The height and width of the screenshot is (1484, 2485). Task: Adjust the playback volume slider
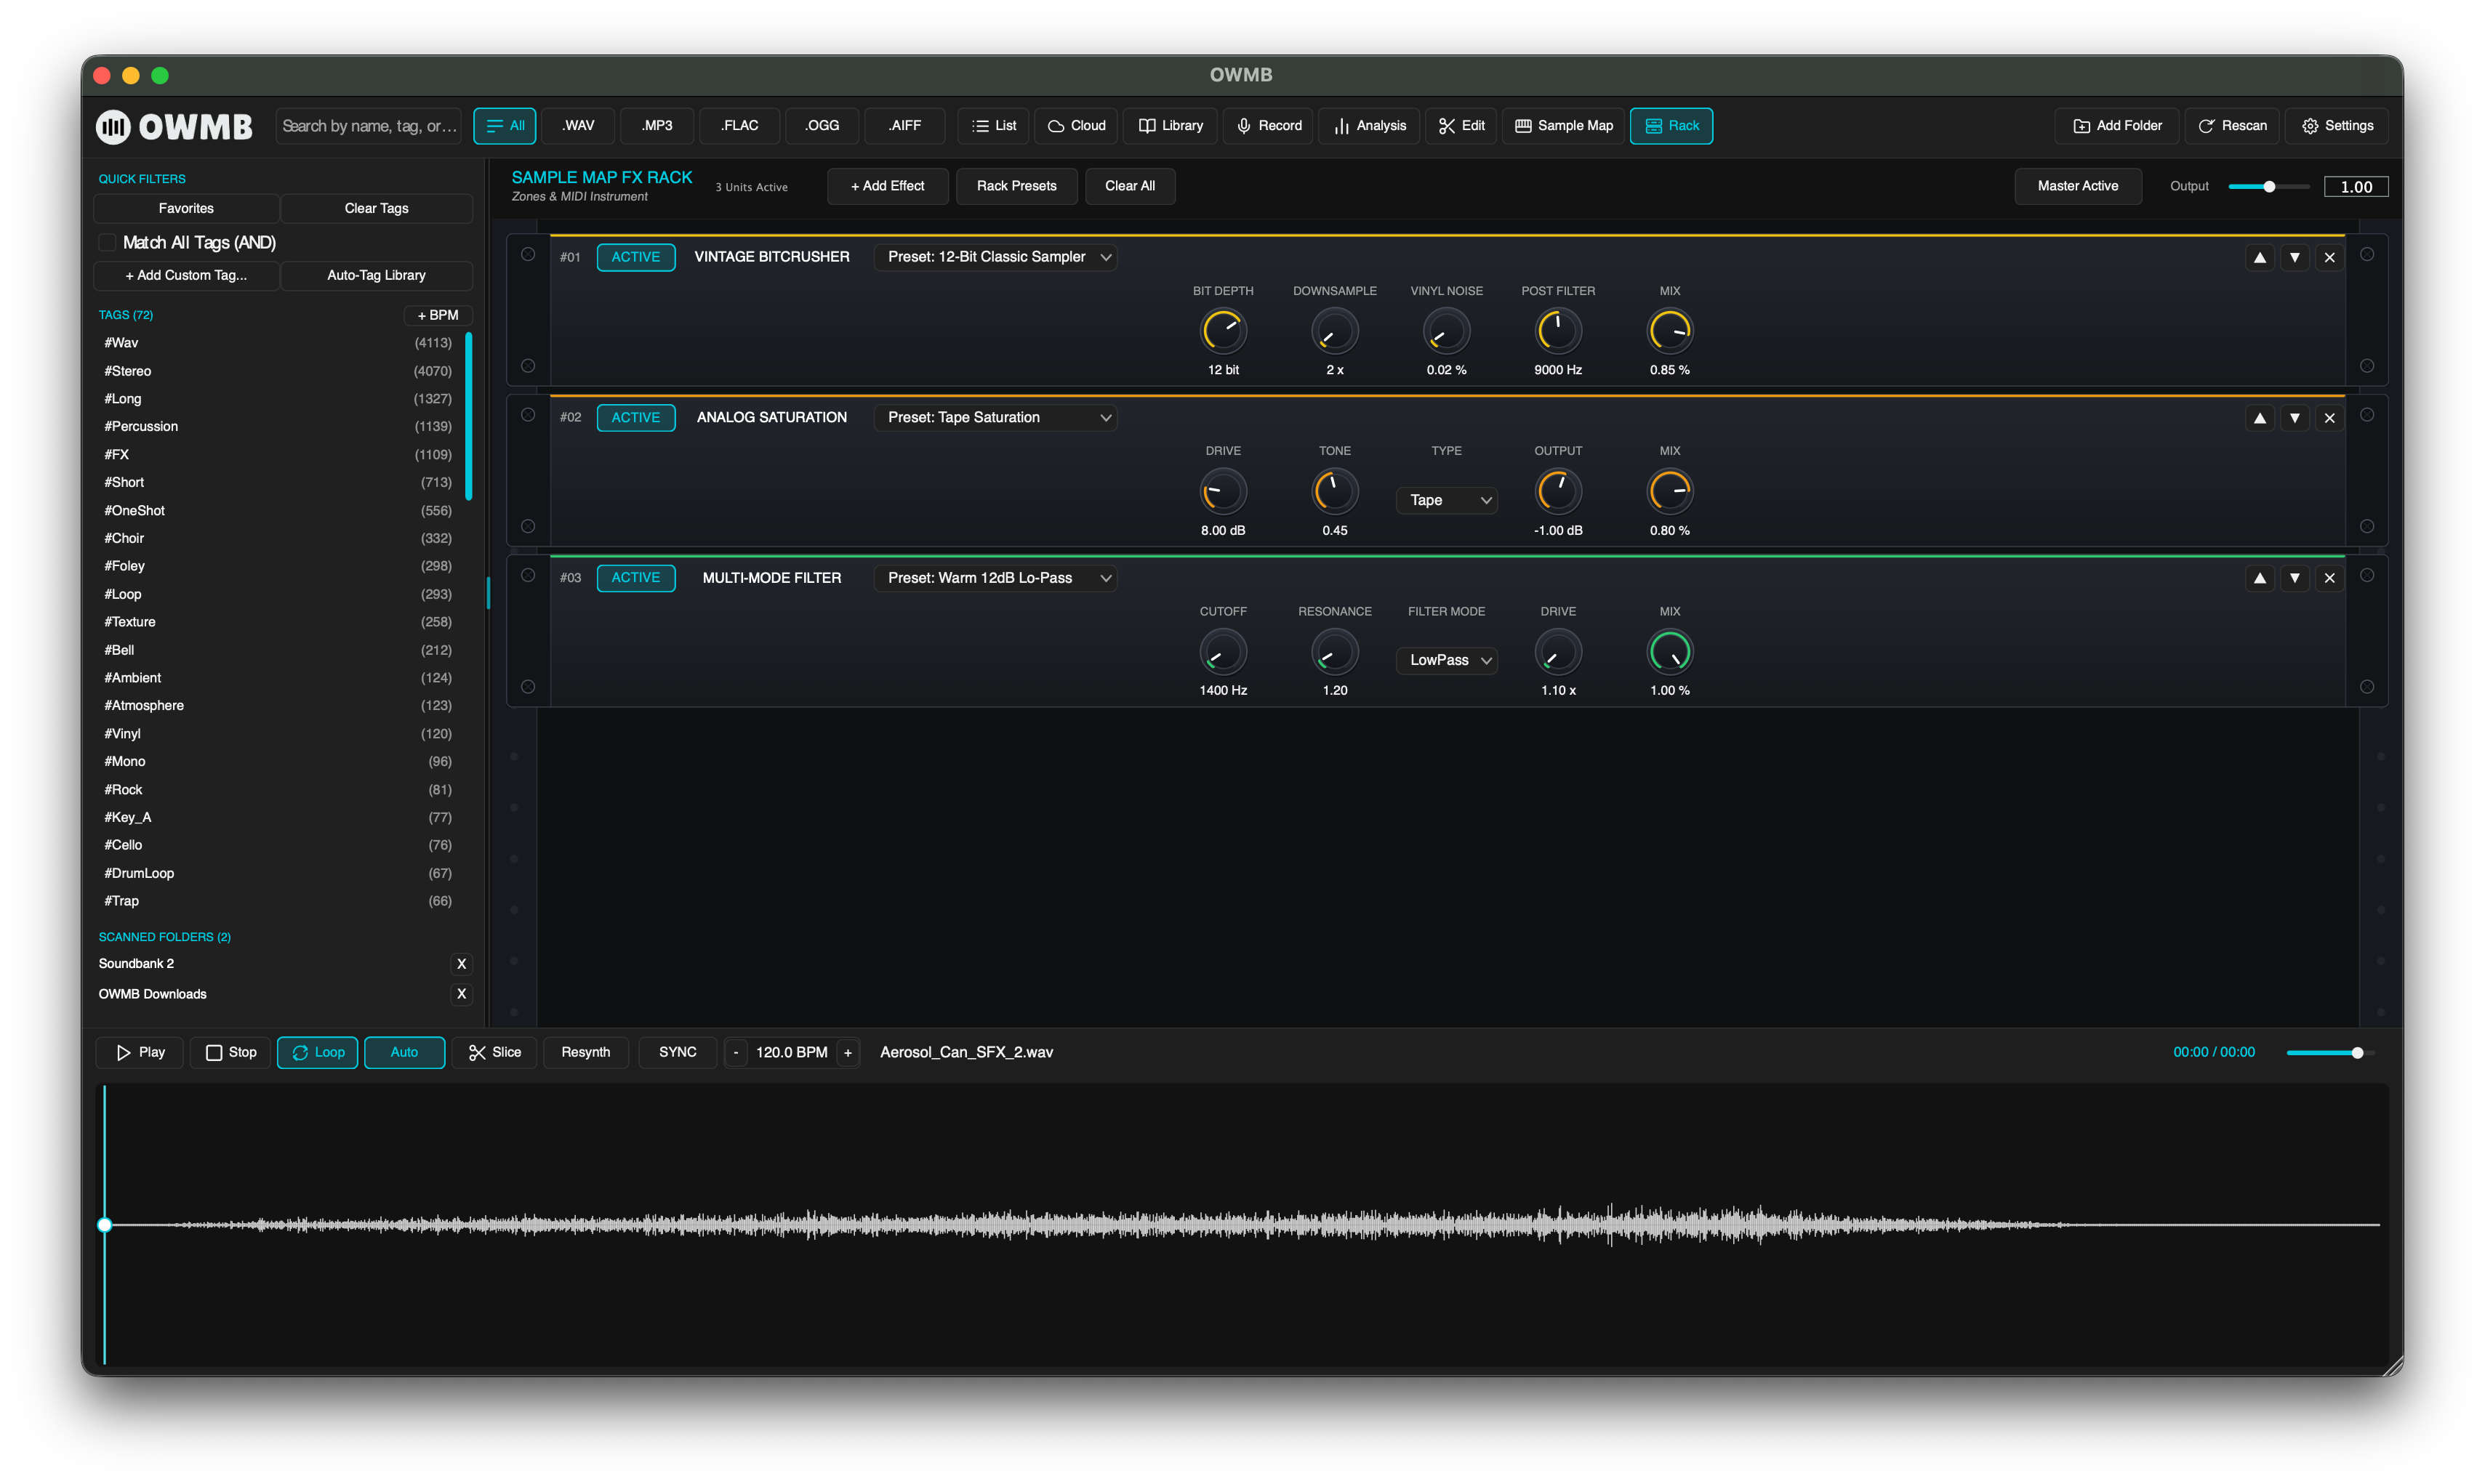click(x=2330, y=1053)
